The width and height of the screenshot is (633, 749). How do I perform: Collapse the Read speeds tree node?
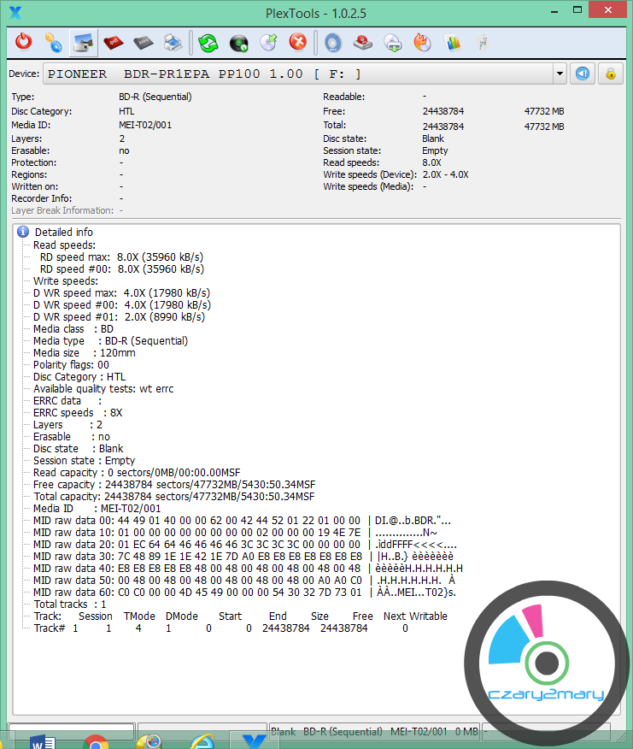point(64,245)
